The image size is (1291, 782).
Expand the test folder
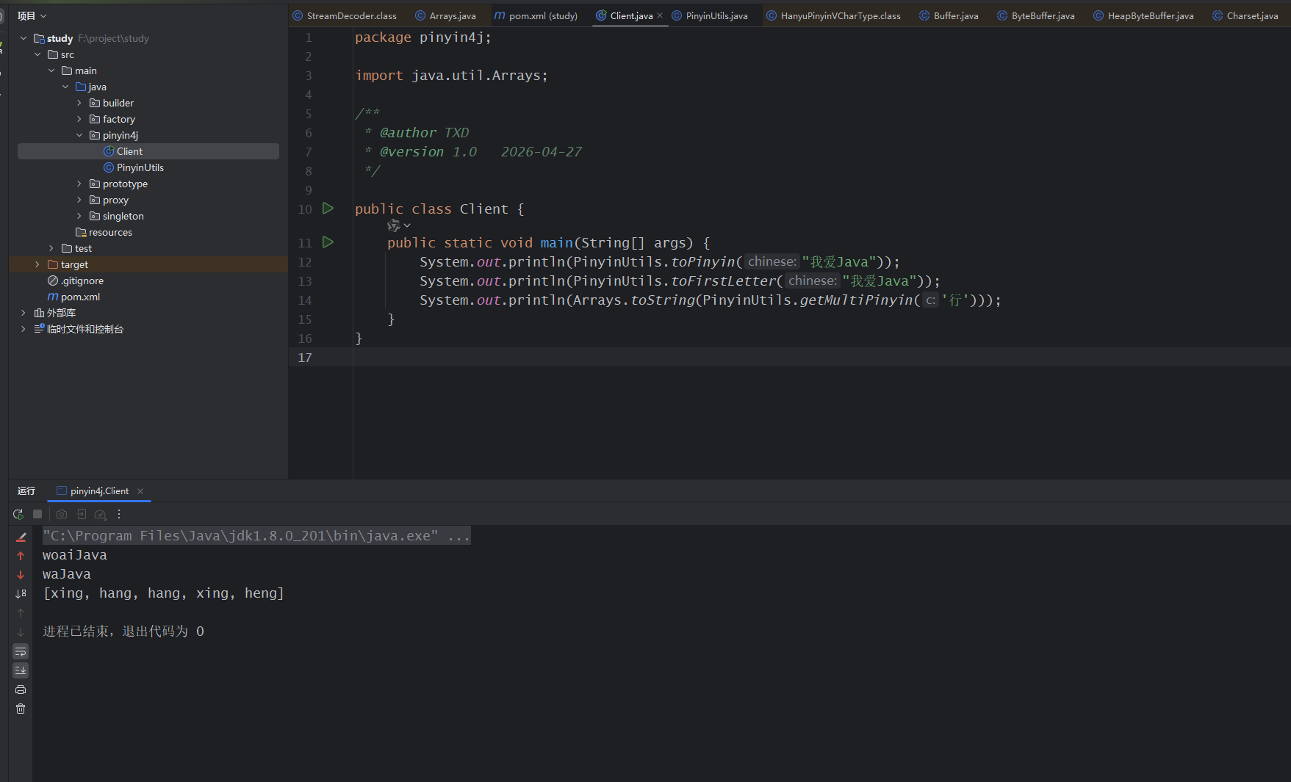pos(51,248)
